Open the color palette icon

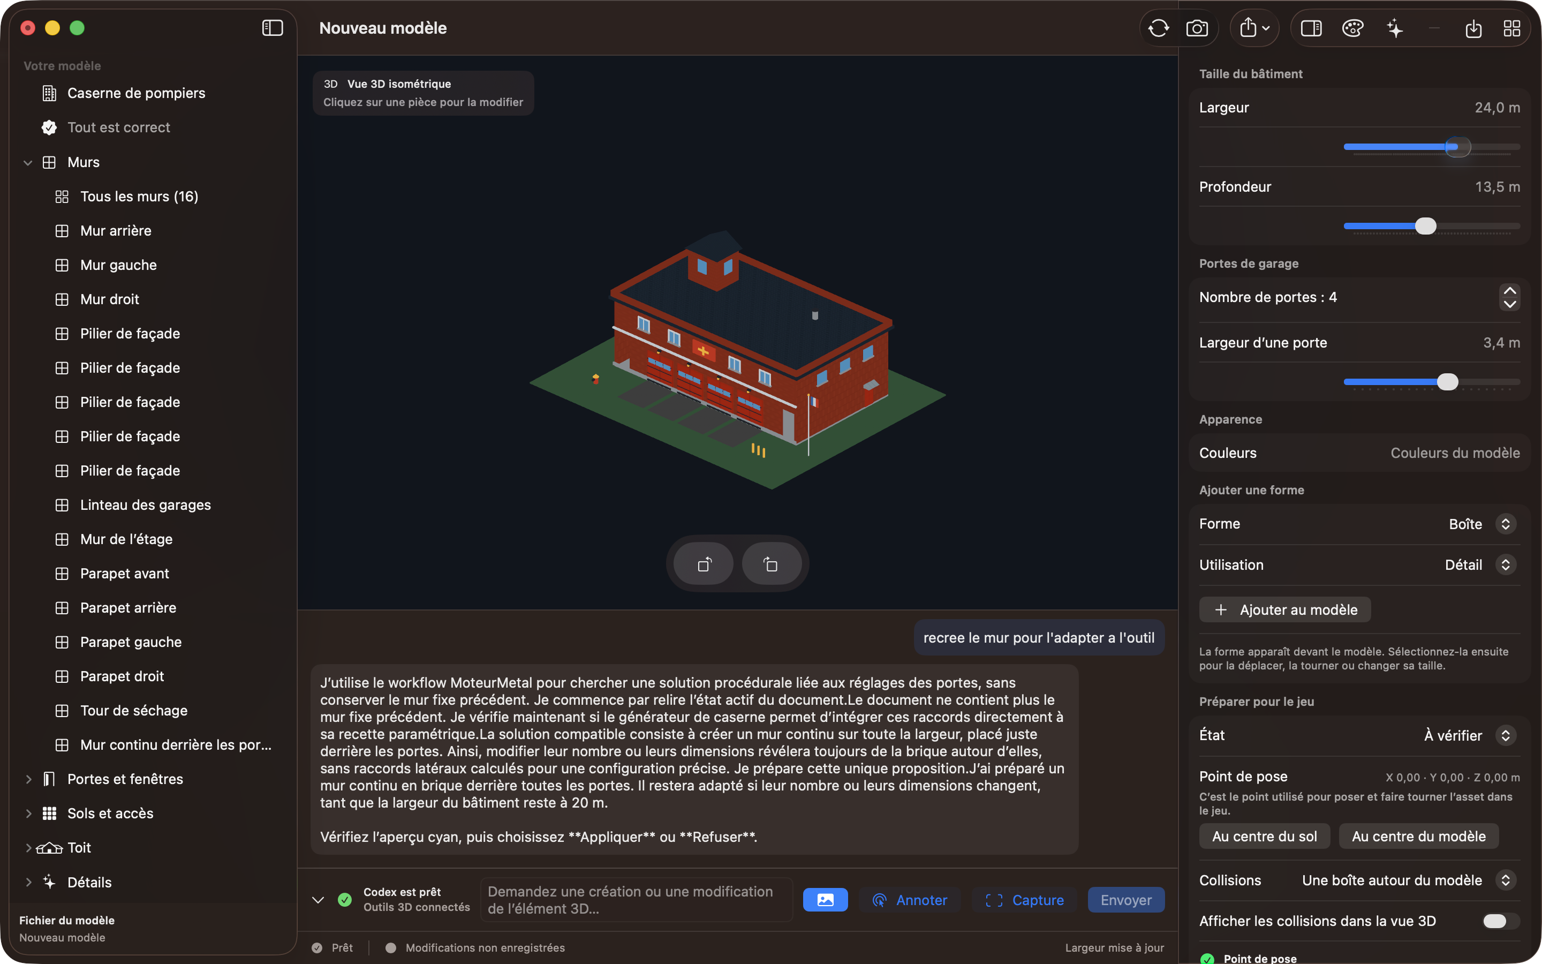(x=1352, y=28)
